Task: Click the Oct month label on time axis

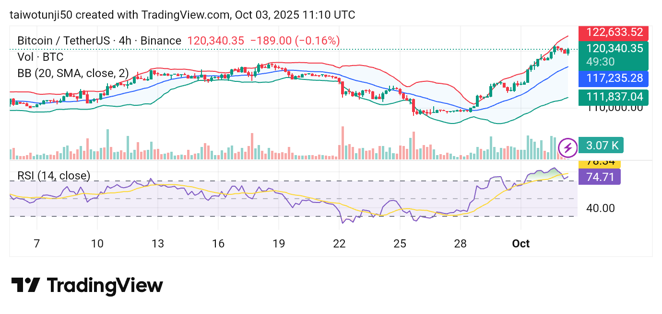Action: point(521,244)
